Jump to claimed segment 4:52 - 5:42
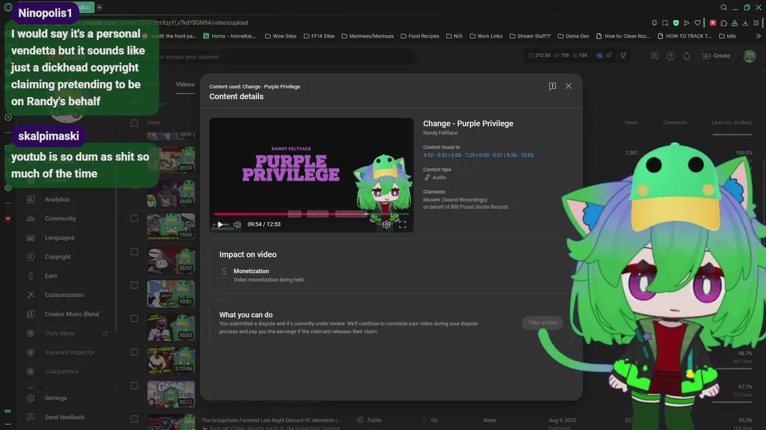 436,155
